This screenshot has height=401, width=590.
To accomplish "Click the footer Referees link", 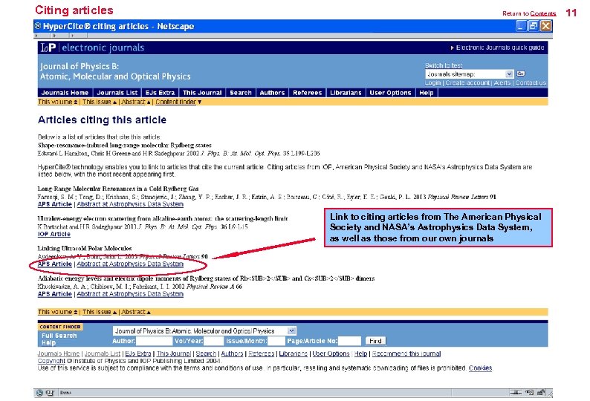I will 261,354.
